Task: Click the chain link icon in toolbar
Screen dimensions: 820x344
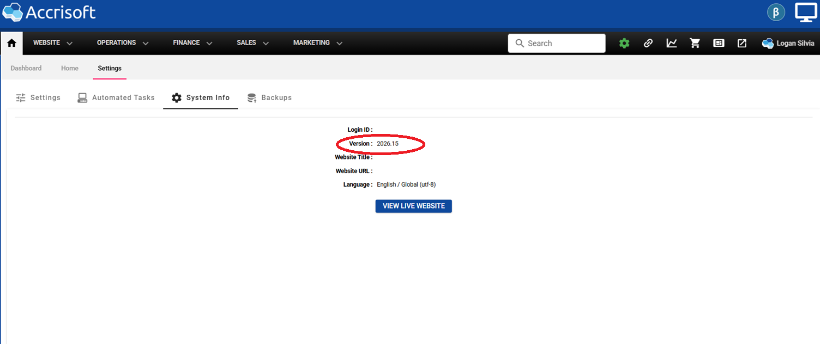Action: (648, 43)
